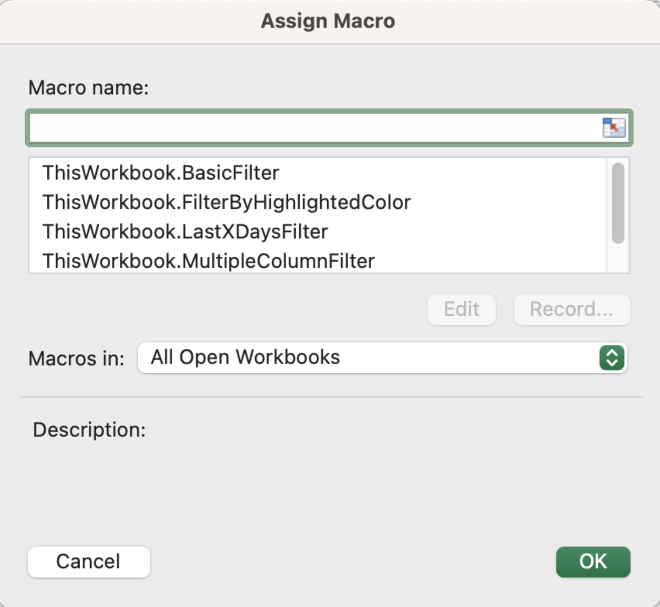Cancel the Assign Macro dialog
660x607 pixels.
pyautogui.click(x=89, y=562)
